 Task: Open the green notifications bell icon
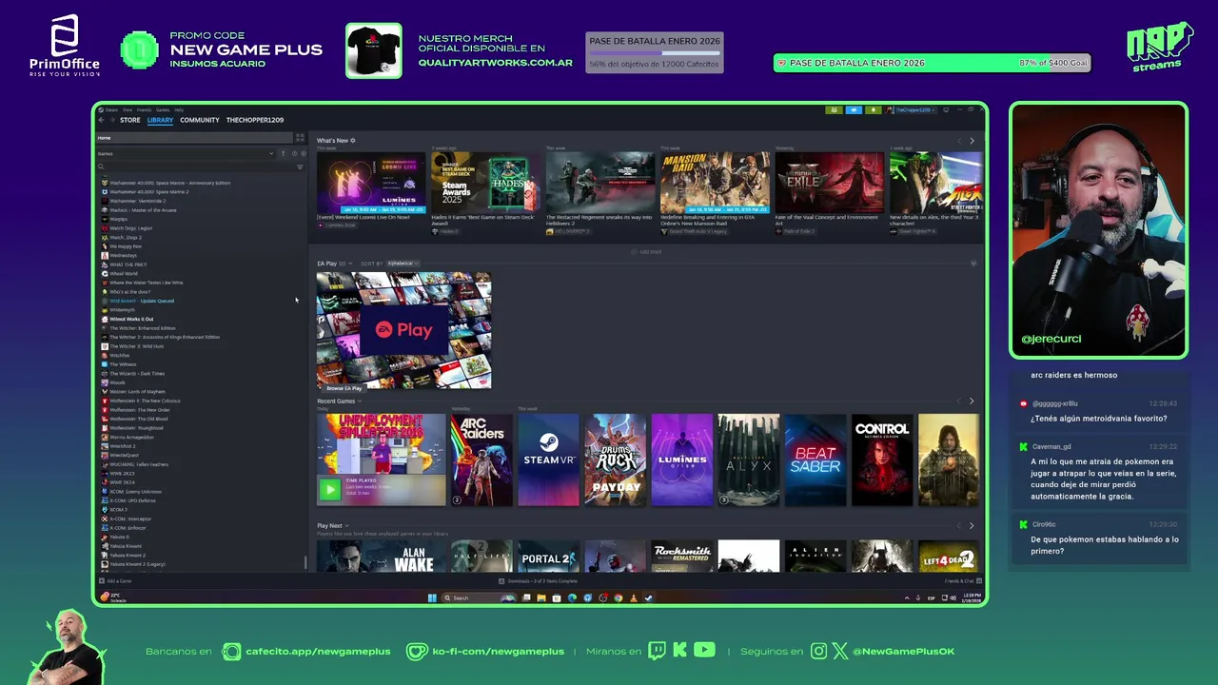click(873, 109)
